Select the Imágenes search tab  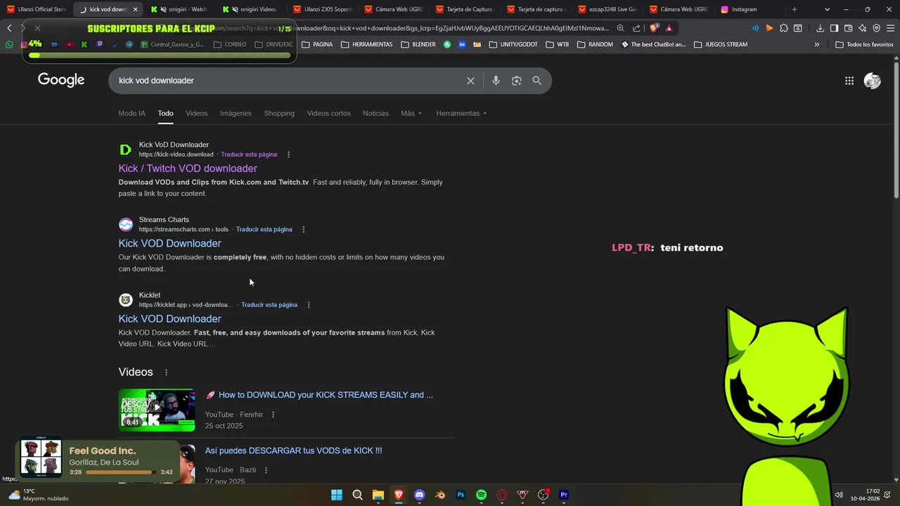236,113
